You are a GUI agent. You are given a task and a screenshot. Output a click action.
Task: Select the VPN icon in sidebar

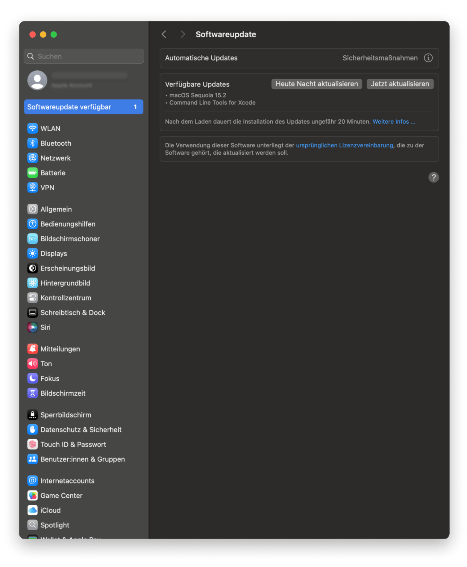tap(32, 187)
